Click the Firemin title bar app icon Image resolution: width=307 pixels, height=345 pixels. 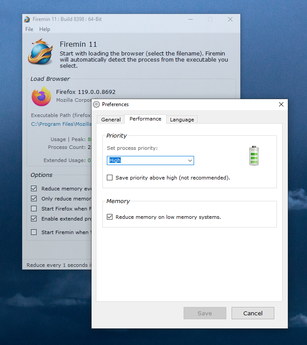point(27,19)
